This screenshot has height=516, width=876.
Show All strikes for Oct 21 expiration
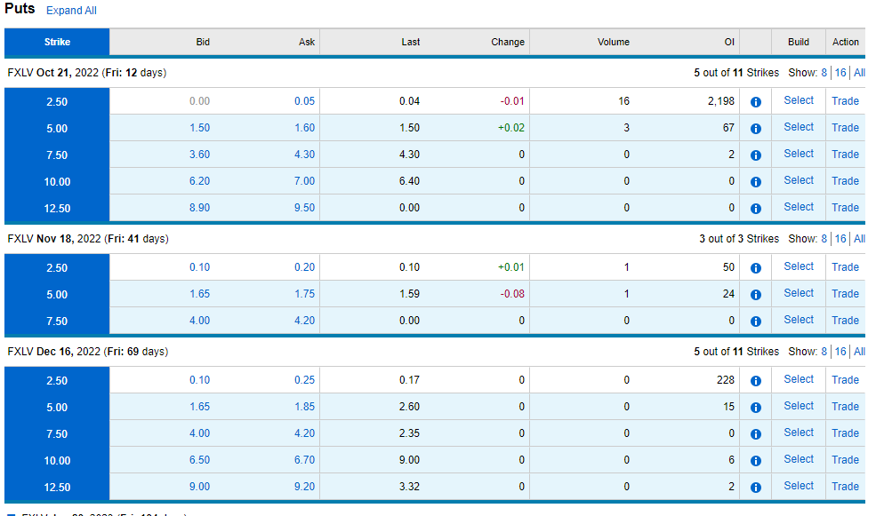point(859,73)
